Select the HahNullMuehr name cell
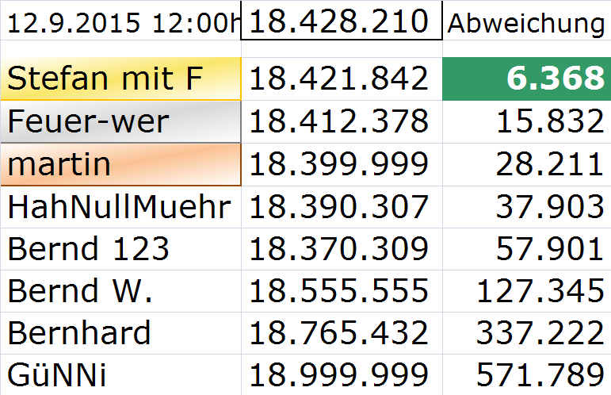This screenshot has height=395, width=611. tap(120, 207)
